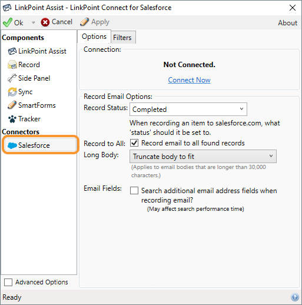Viewport: 302px width, 305px height.
Task: Expand the Long Body dropdown
Action: (x=203, y=157)
